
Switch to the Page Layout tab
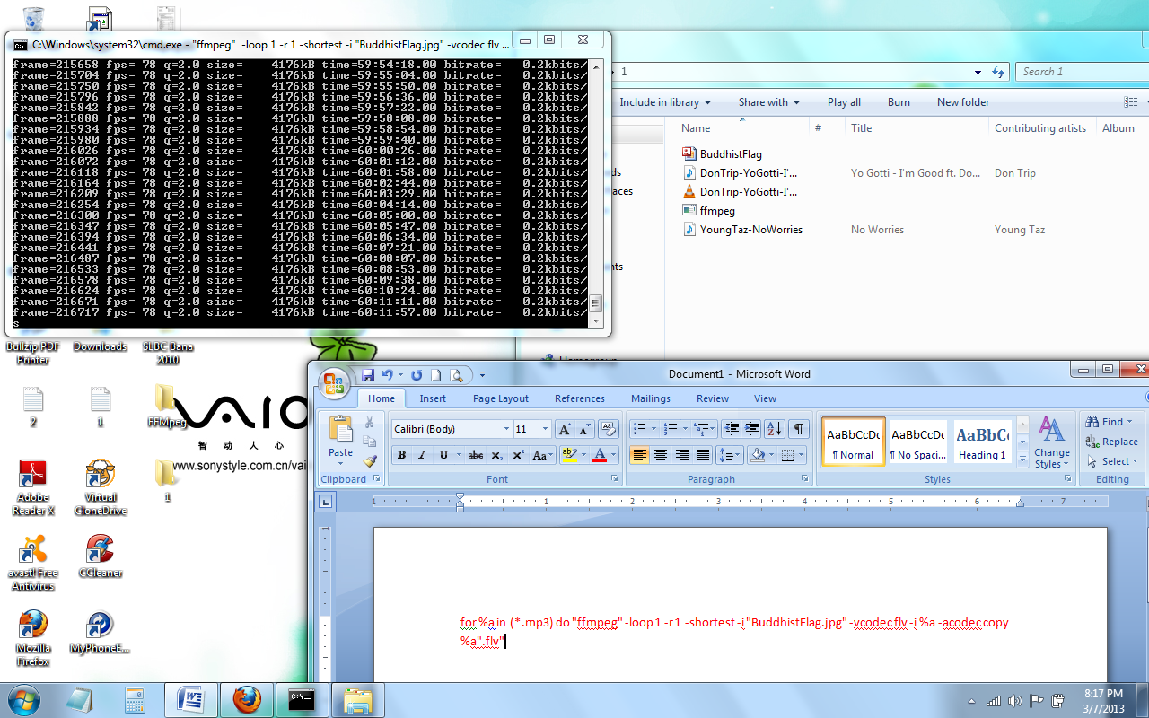point(501,398)
